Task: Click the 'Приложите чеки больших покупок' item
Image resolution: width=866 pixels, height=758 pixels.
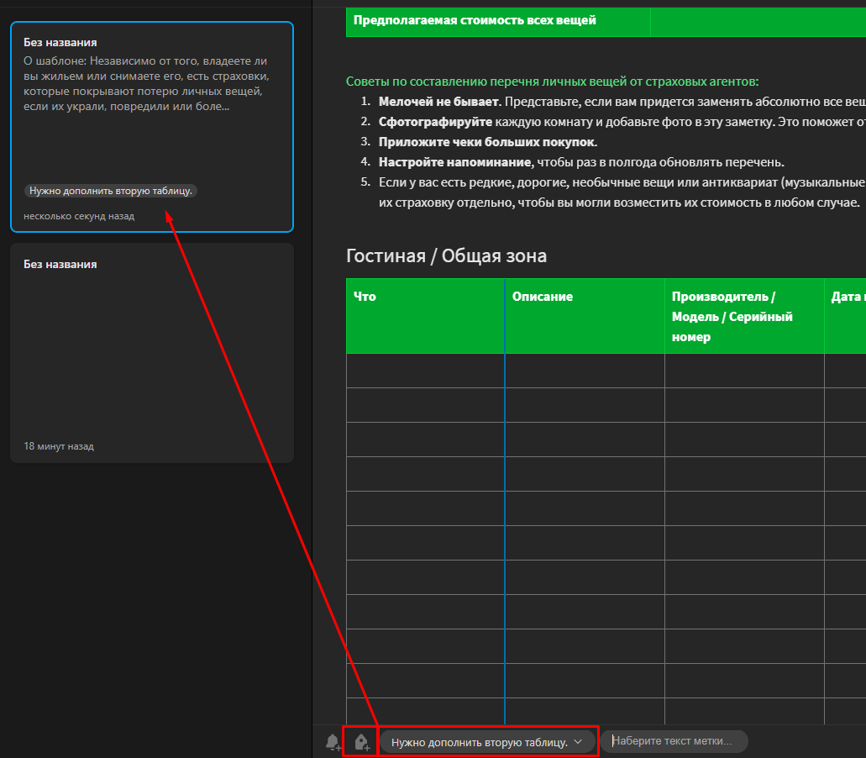Action: click(487, 142)
